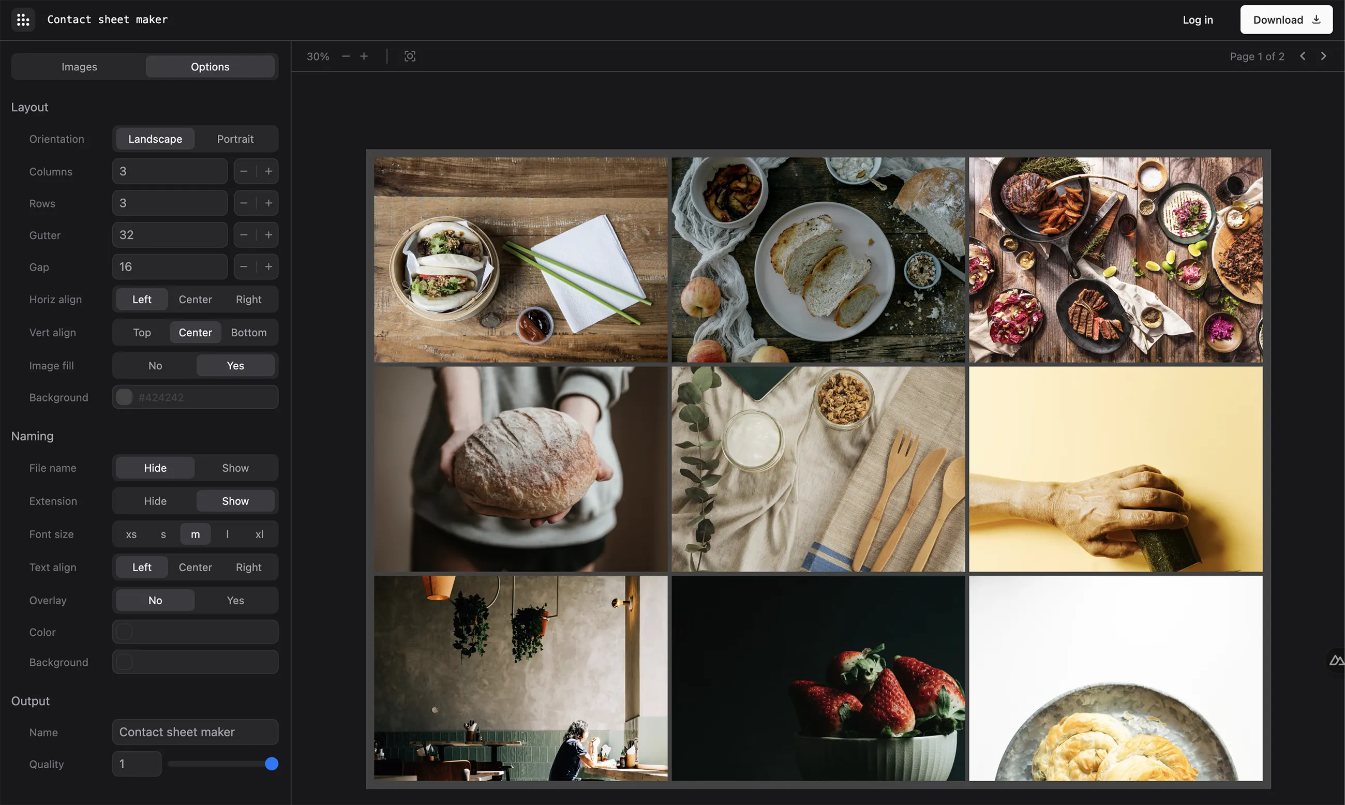The image size is (1345, 805).
Task: Go to next page with right chevron
Action: (x=1323, y=56)
